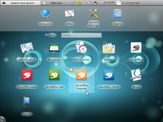Adjust volume via speaker tray icon
Screen dimensions: 163x122
pyautogui.click(x=89, y=3)
